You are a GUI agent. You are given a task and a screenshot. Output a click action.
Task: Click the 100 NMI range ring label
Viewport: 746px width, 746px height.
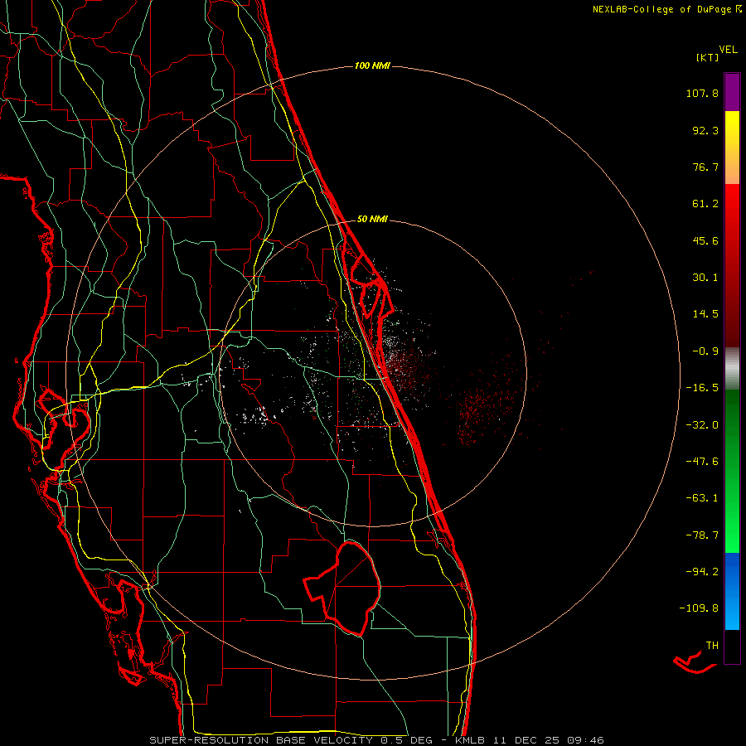(x=372, y=65)
